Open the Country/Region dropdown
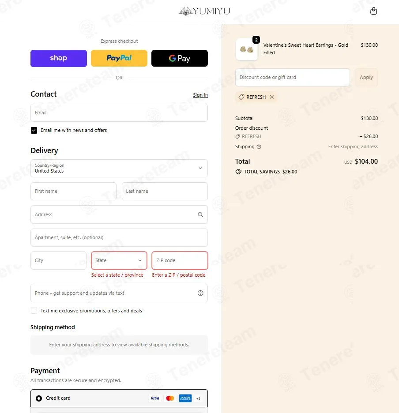The height and width of the screenshot is (413, 399). (119, 168)
